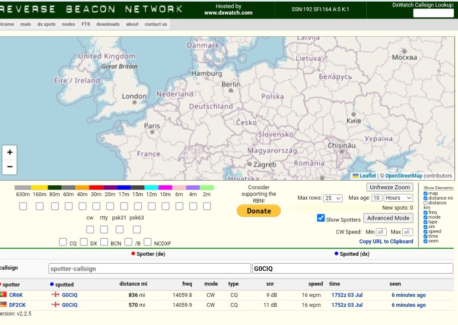Open the DF2CK spotter callsign link

pos(17,305)
